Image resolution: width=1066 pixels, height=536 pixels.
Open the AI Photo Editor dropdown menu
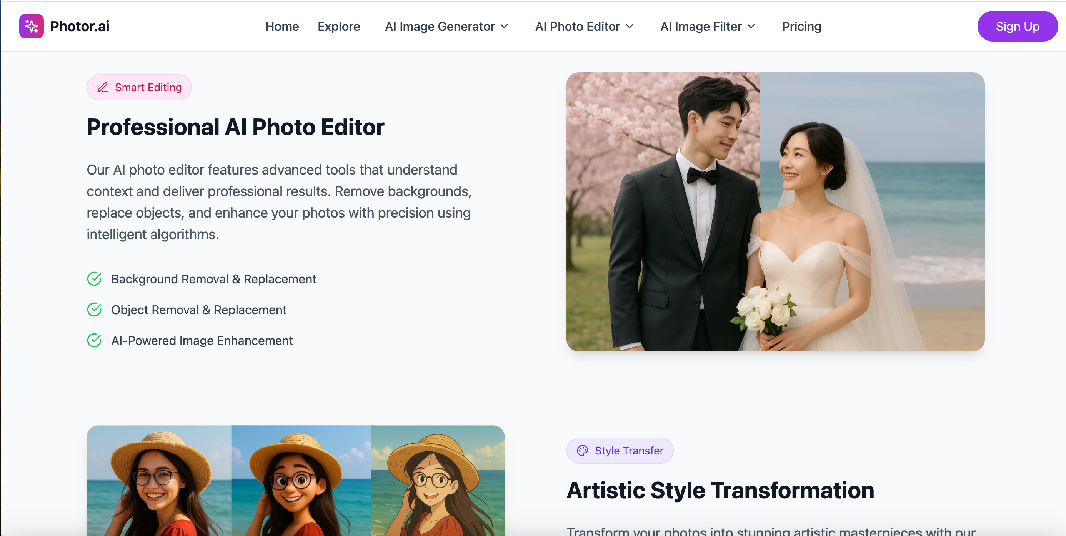pyautogui.click(x=584, y=26)
